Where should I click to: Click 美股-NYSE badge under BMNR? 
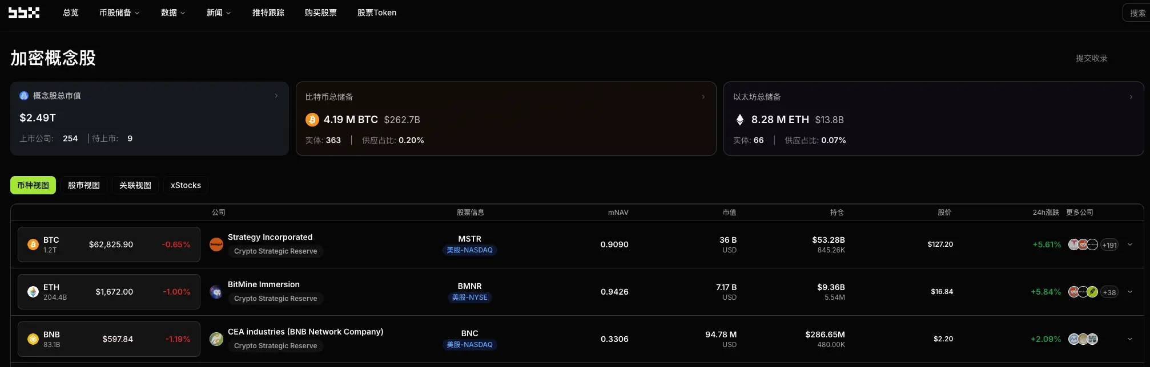[x=470, y=297]
